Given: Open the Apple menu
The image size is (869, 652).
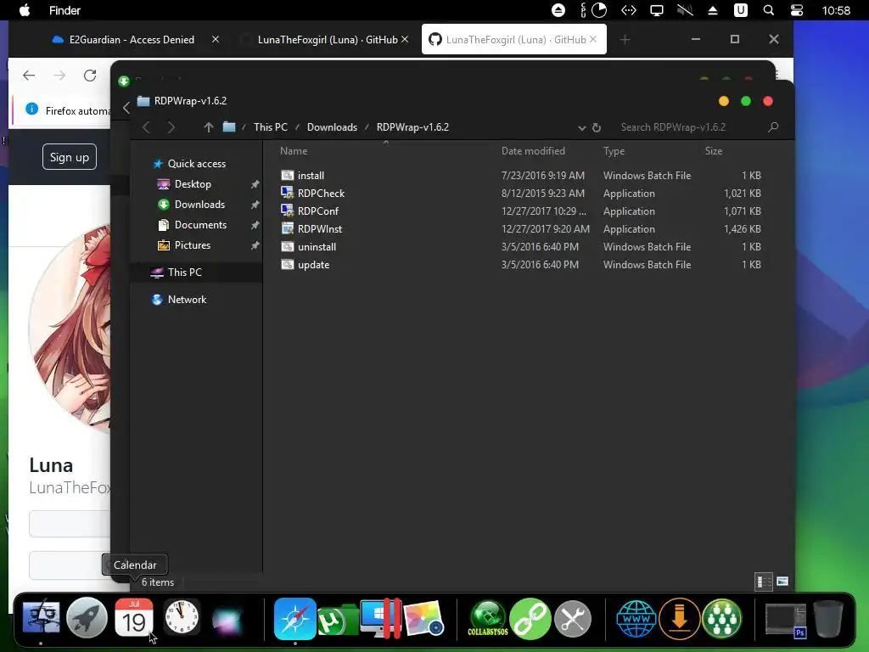Looking at the screenshot, I should (x=25, y=10).
